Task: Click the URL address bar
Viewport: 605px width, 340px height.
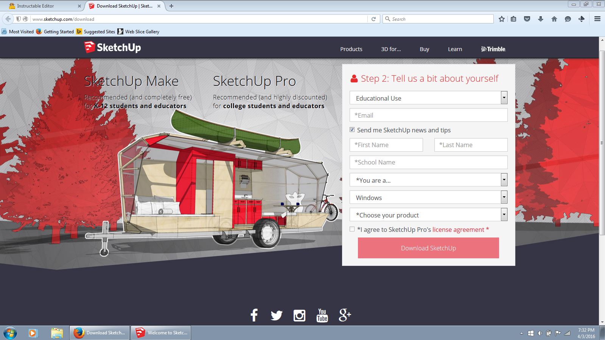Action: click(x=199, y=19)
